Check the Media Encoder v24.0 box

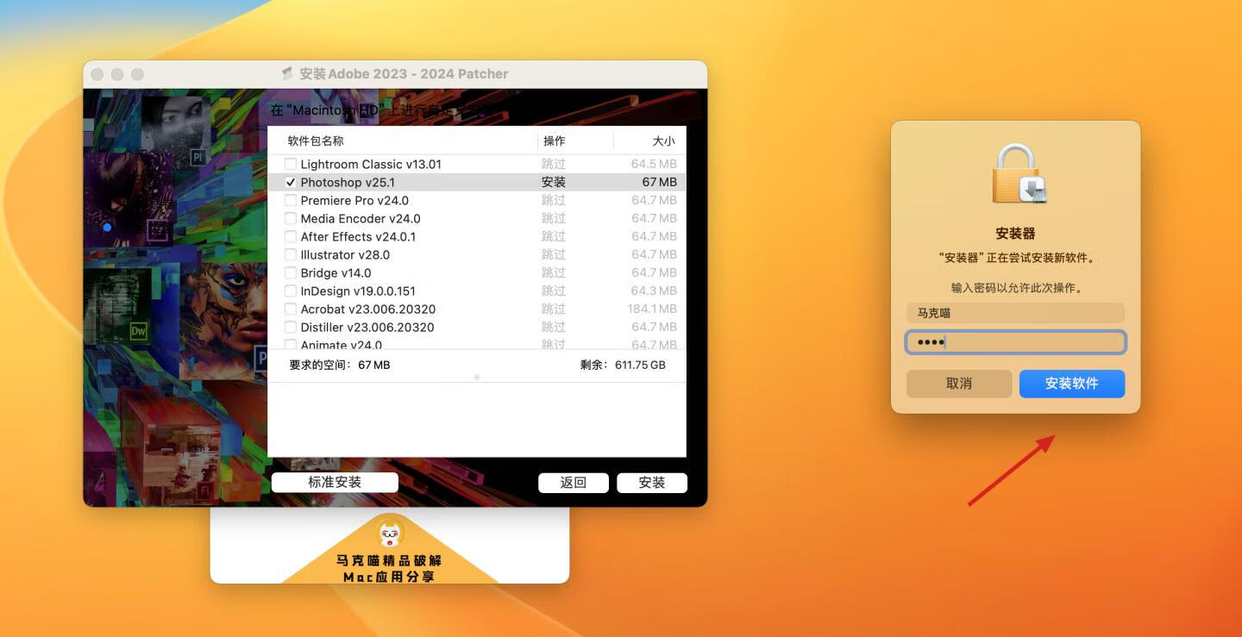pos(291,218)
